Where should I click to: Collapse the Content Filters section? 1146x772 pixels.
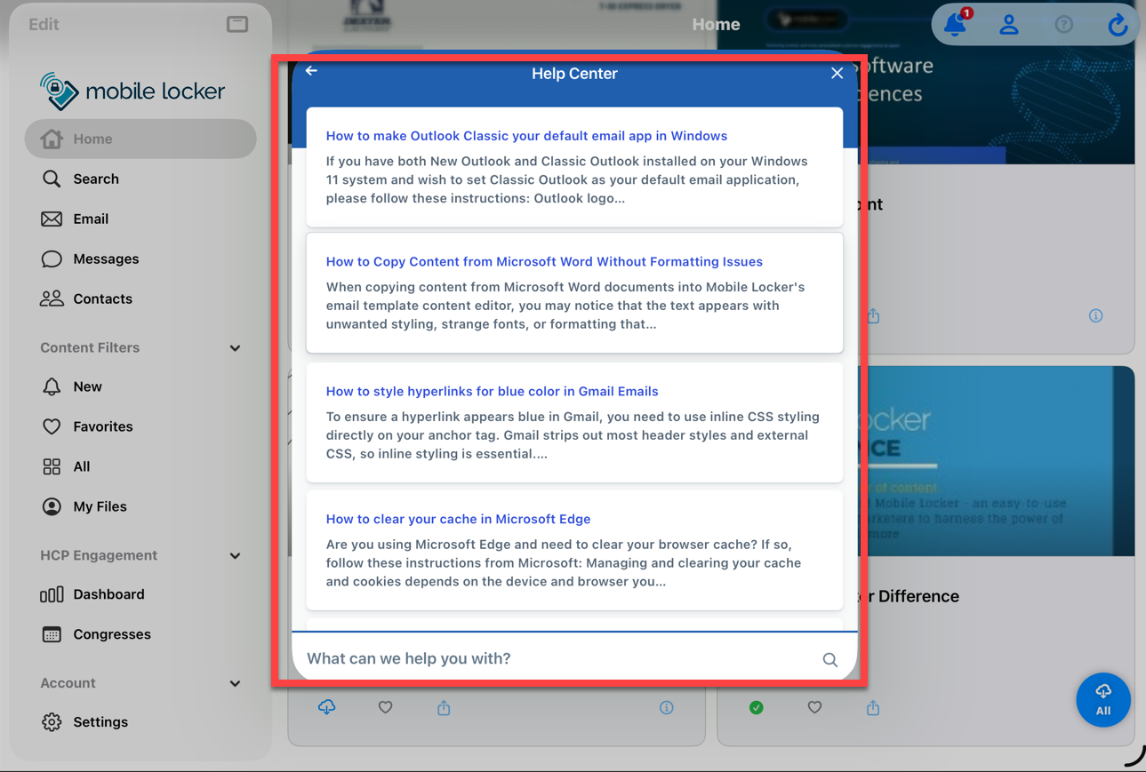[x=235, y=348]
